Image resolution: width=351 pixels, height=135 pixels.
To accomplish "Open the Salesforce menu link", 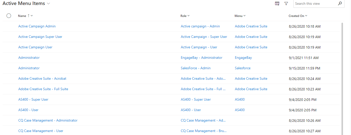I will (242, 68).
